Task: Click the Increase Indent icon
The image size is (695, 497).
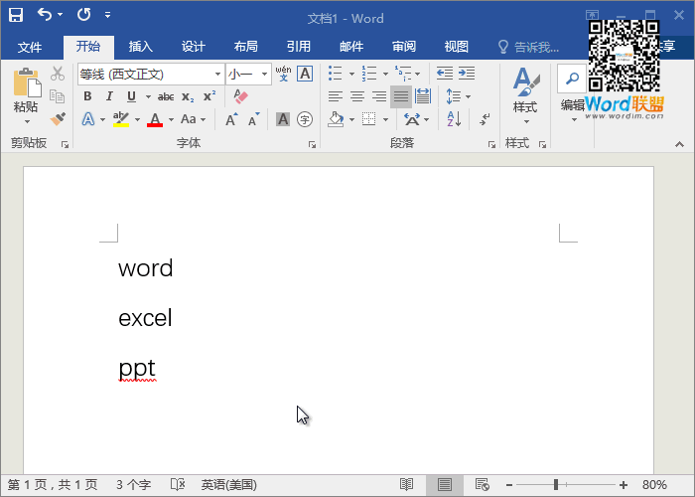Action: point(466,74)
